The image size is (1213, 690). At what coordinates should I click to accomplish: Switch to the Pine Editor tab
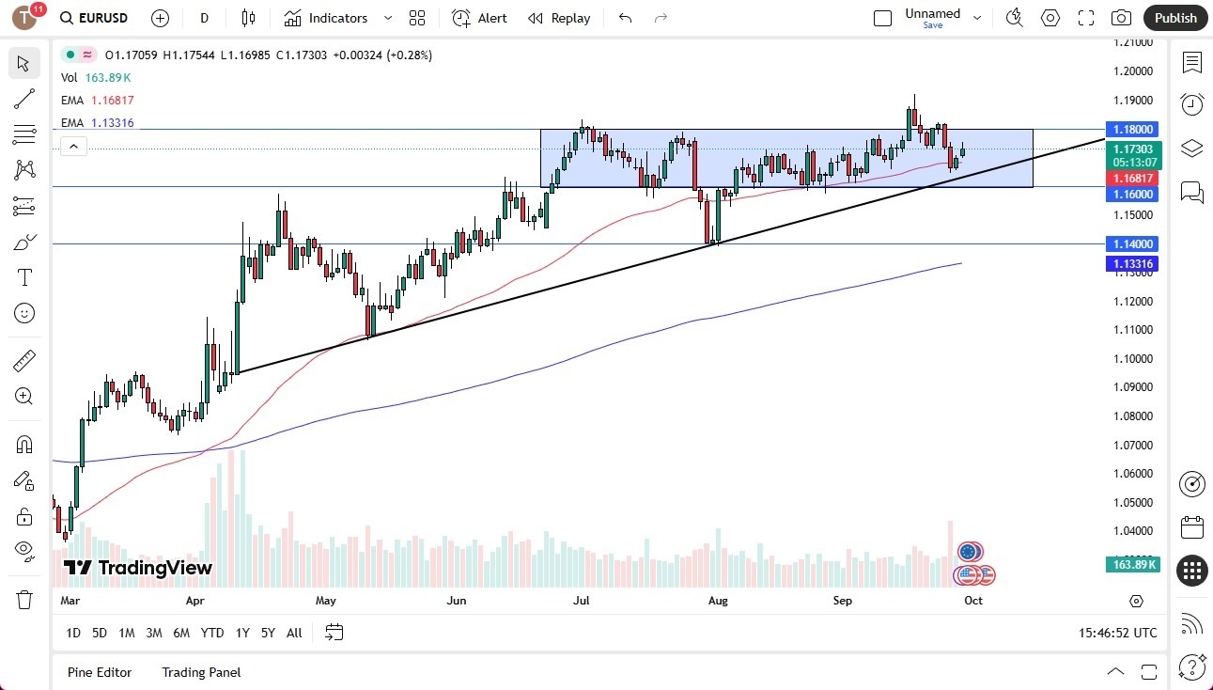pyautogui.click(x=99, y=672)
